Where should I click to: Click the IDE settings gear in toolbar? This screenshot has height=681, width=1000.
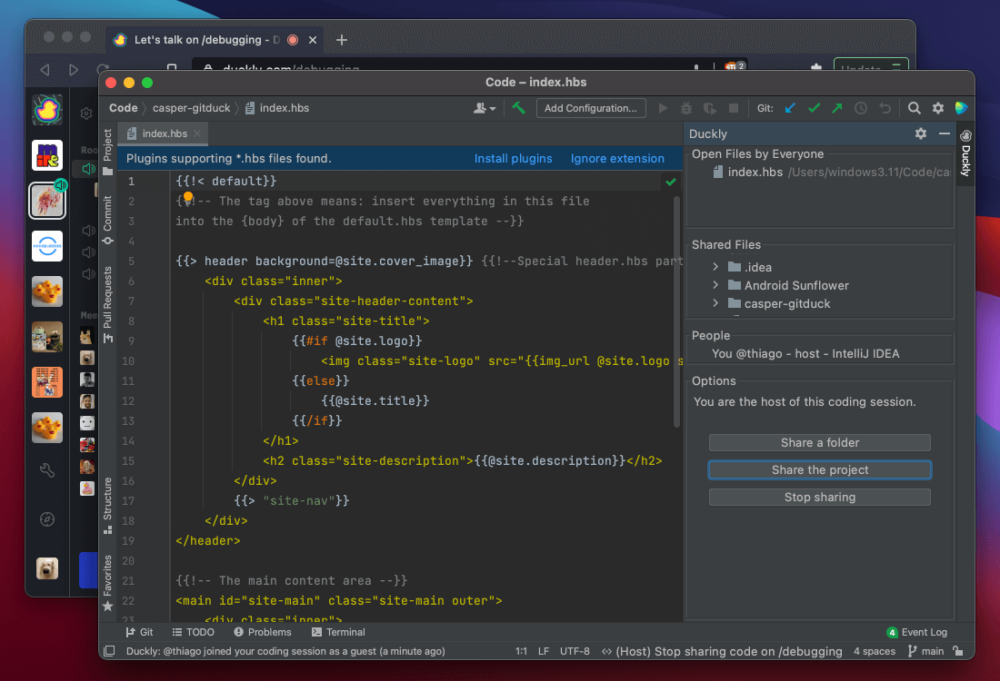point(938,108)
